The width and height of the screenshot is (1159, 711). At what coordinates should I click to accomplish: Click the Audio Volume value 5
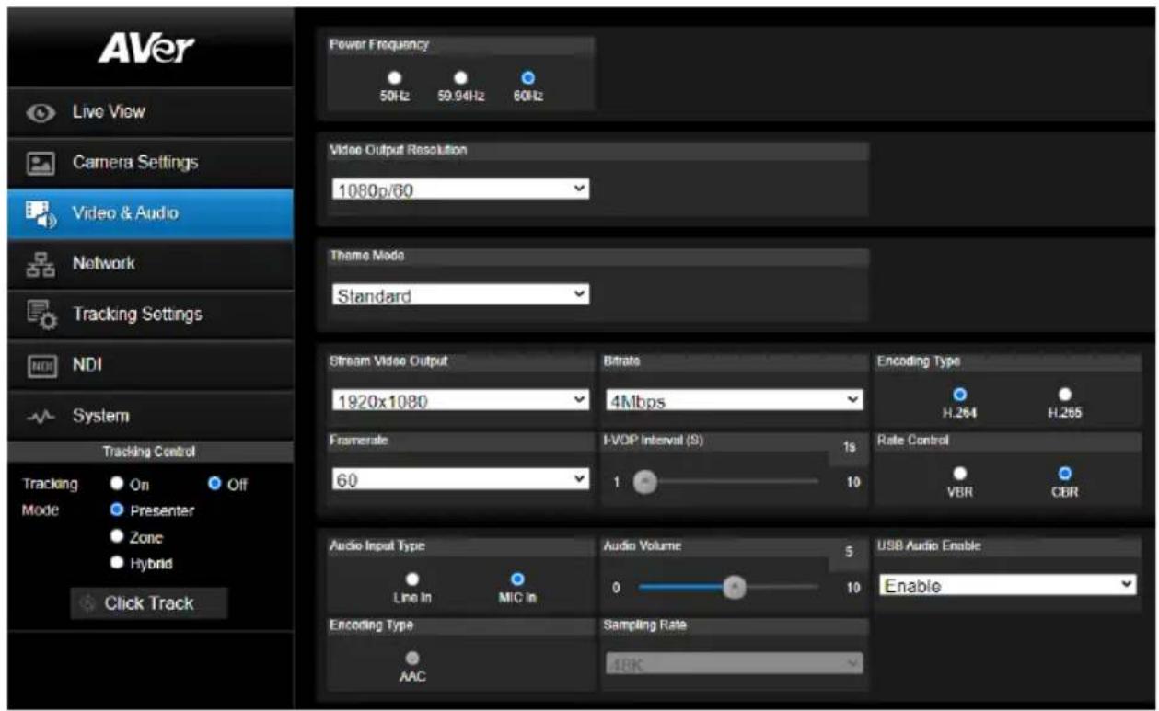click(848, 553)
